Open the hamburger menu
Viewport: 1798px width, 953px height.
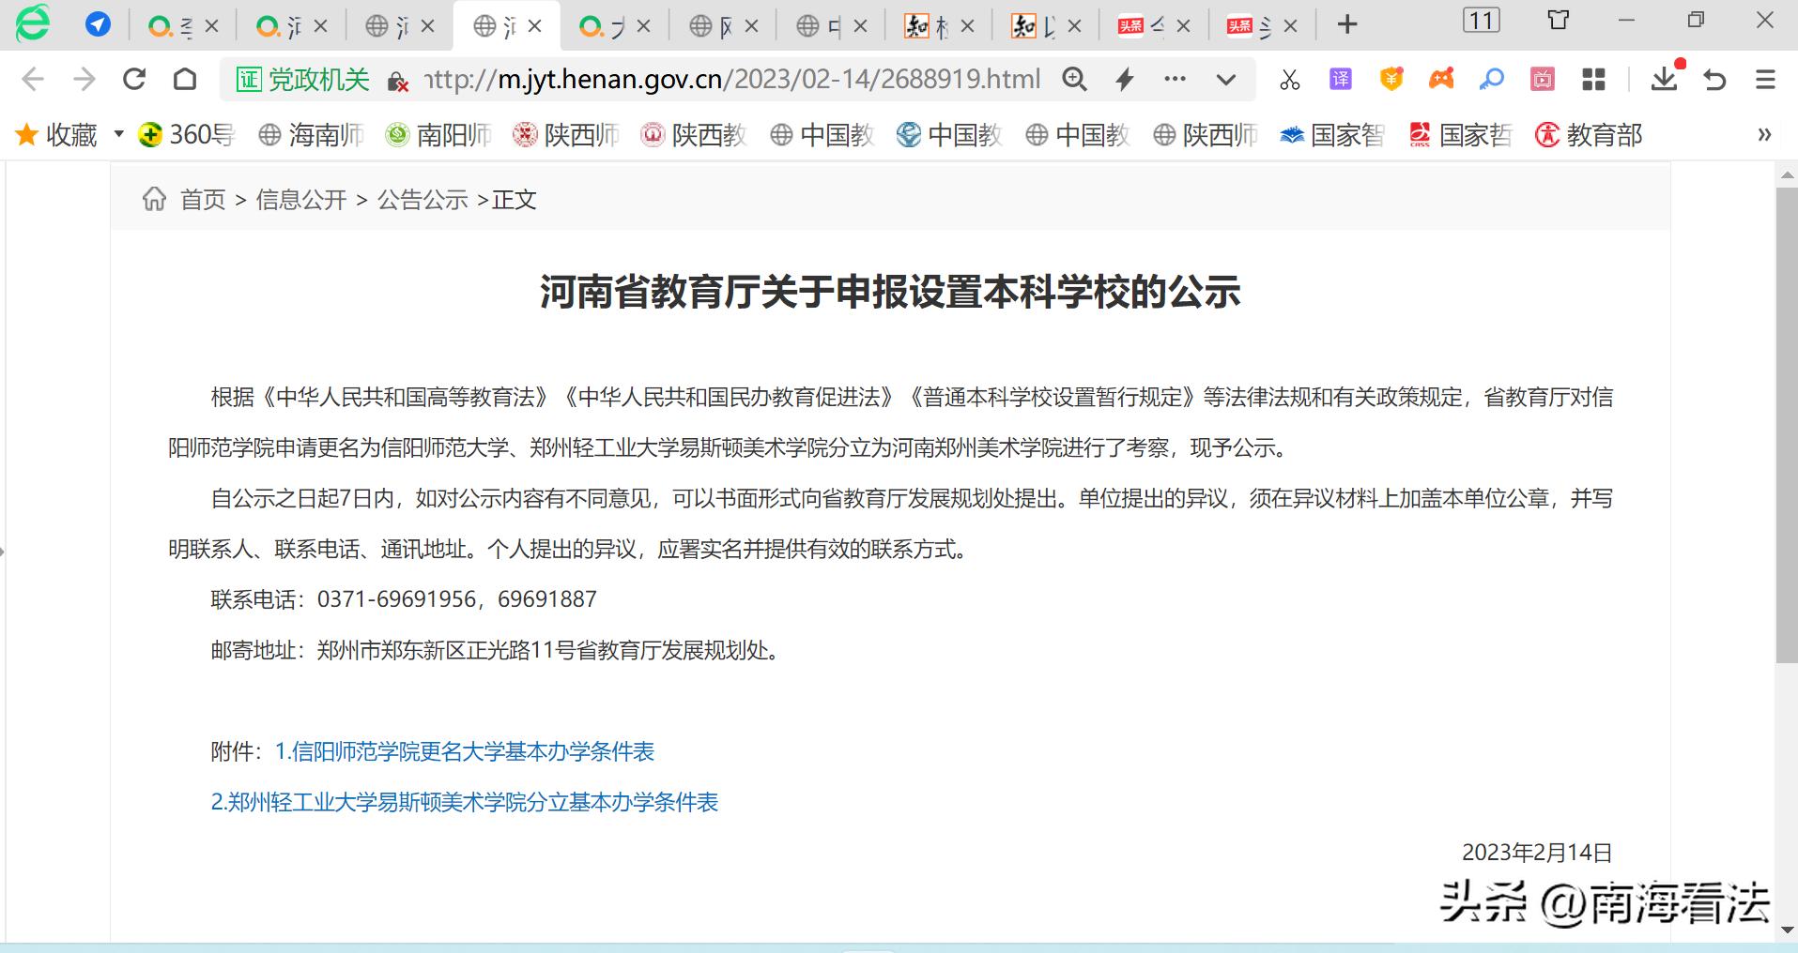(x=1762, y=79)
